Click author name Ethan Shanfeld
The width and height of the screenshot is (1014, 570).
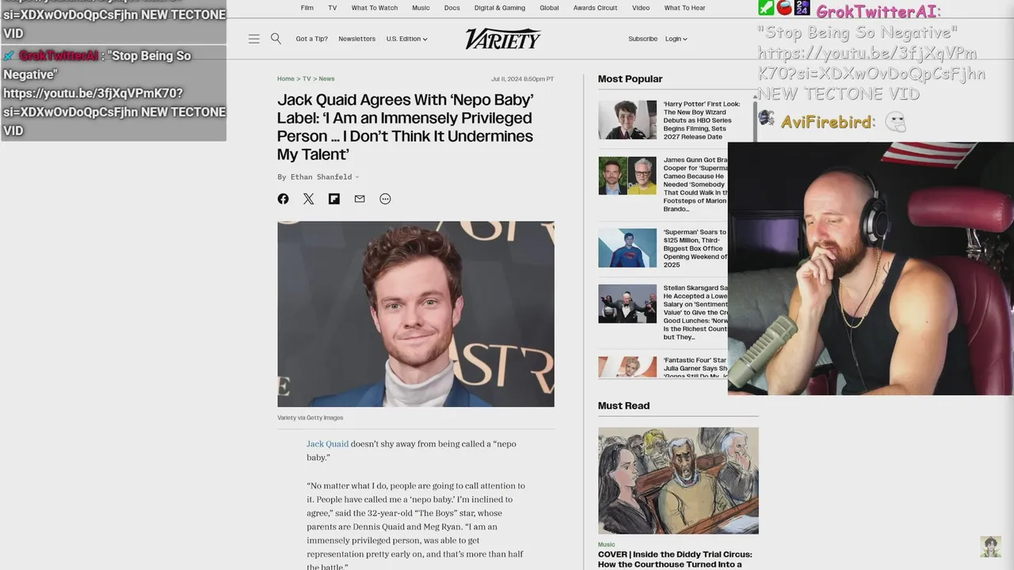pos(321,177)
